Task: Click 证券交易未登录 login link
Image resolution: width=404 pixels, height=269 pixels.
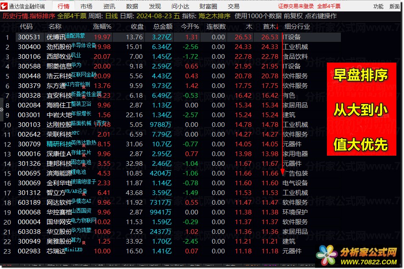Action: (296, 6)
